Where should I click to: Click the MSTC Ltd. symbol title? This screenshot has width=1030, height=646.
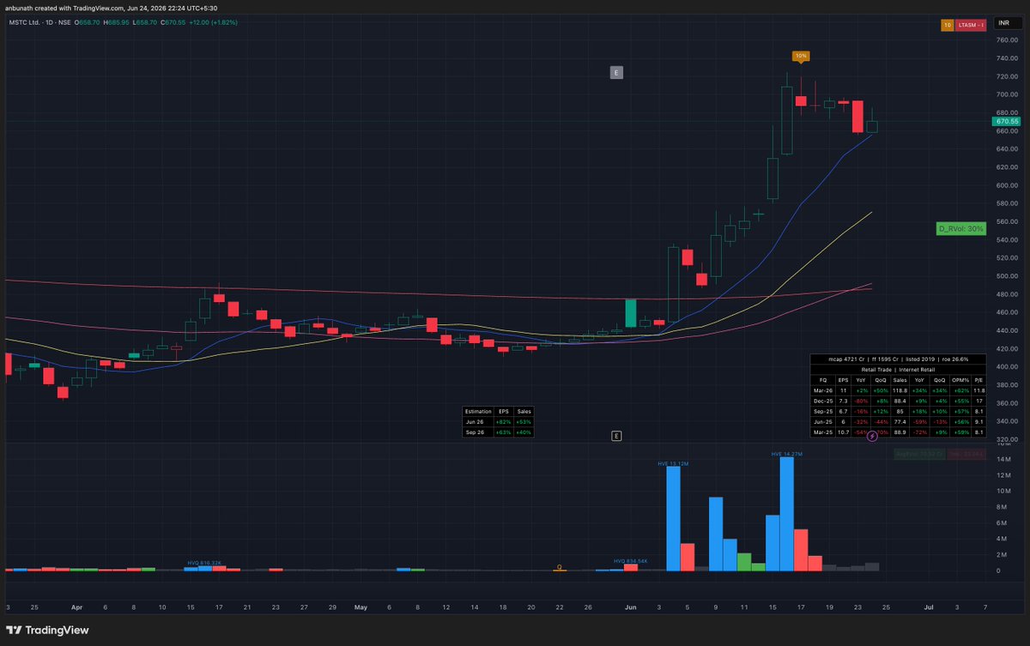[24, 23]
